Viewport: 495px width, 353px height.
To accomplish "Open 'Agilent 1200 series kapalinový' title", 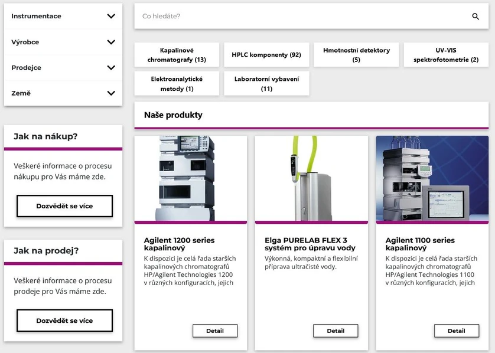I will (x=179, y=244).
